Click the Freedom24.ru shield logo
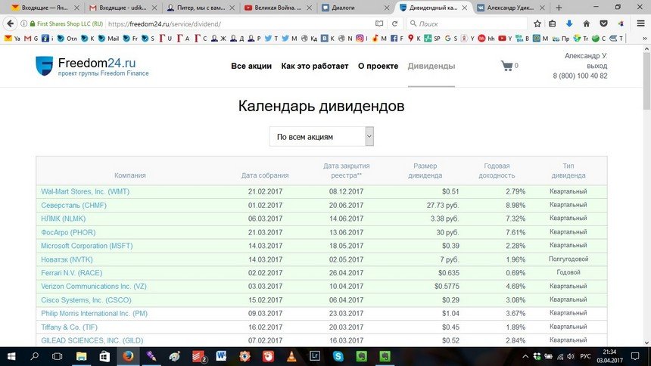 click(x=44, y=66)
